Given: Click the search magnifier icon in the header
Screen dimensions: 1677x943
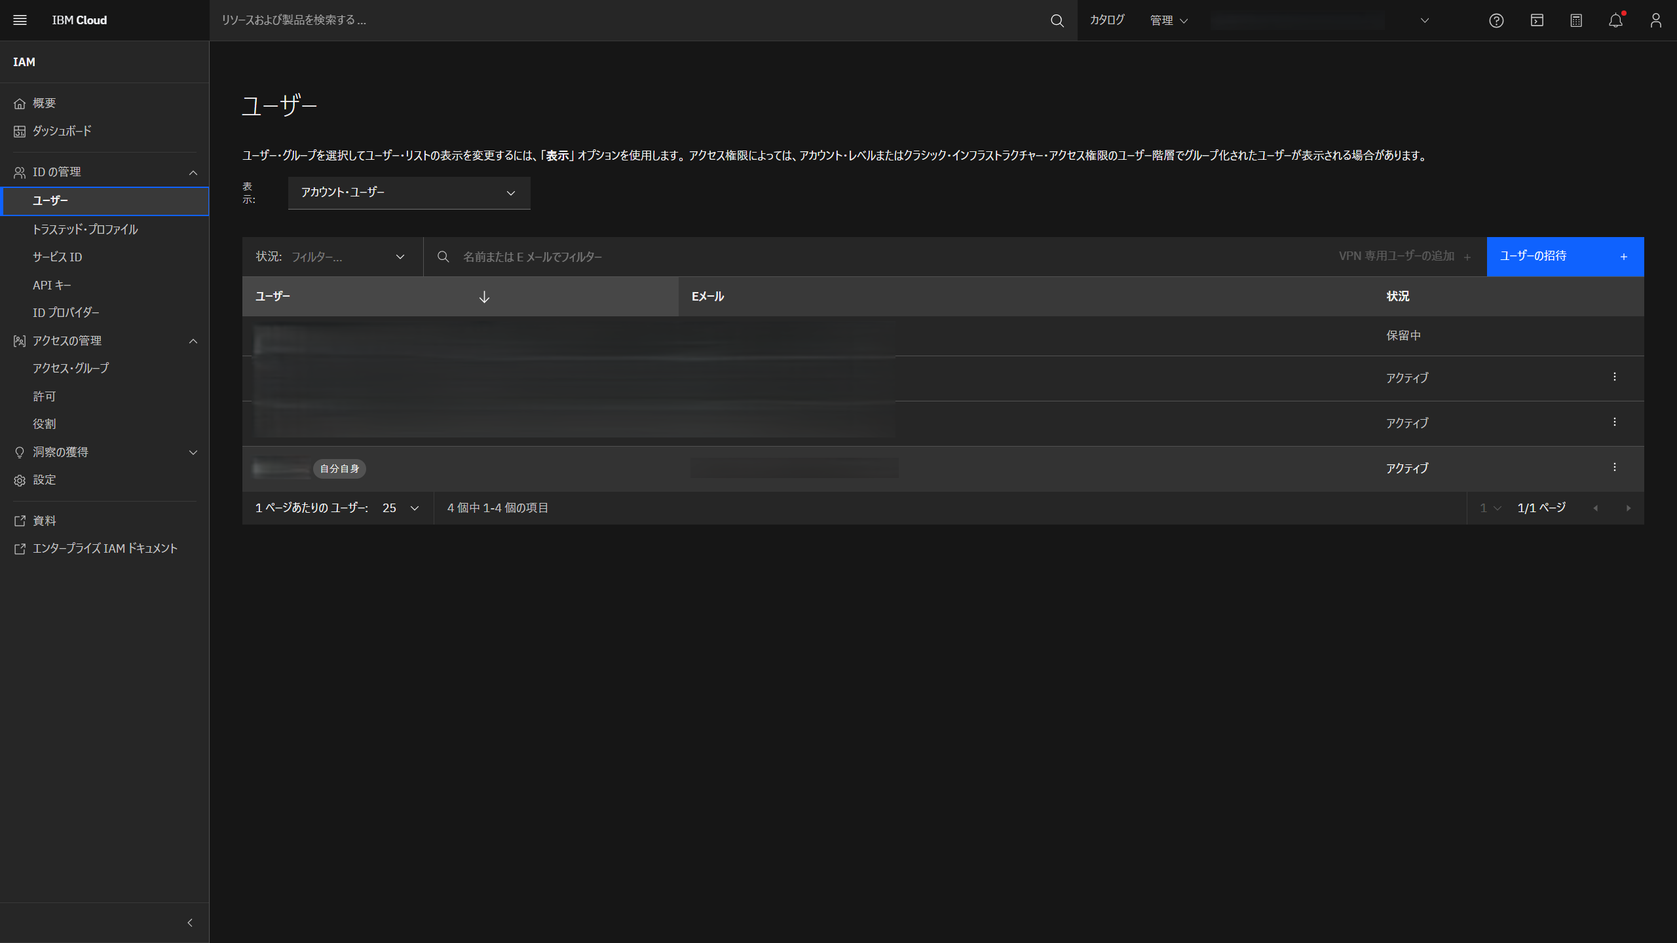Looking at the screenshot, I should coord(1057,20).
